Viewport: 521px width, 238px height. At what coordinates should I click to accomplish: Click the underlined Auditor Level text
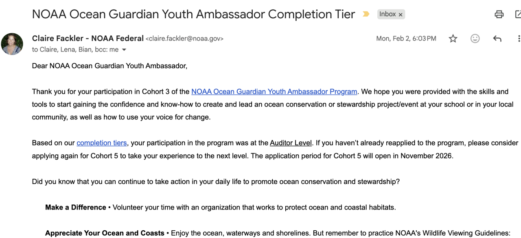pyautogui.click(x=291, y=143)
